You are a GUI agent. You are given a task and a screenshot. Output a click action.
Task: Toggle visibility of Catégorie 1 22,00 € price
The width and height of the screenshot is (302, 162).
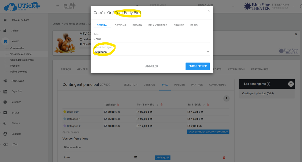pos(151,119)
